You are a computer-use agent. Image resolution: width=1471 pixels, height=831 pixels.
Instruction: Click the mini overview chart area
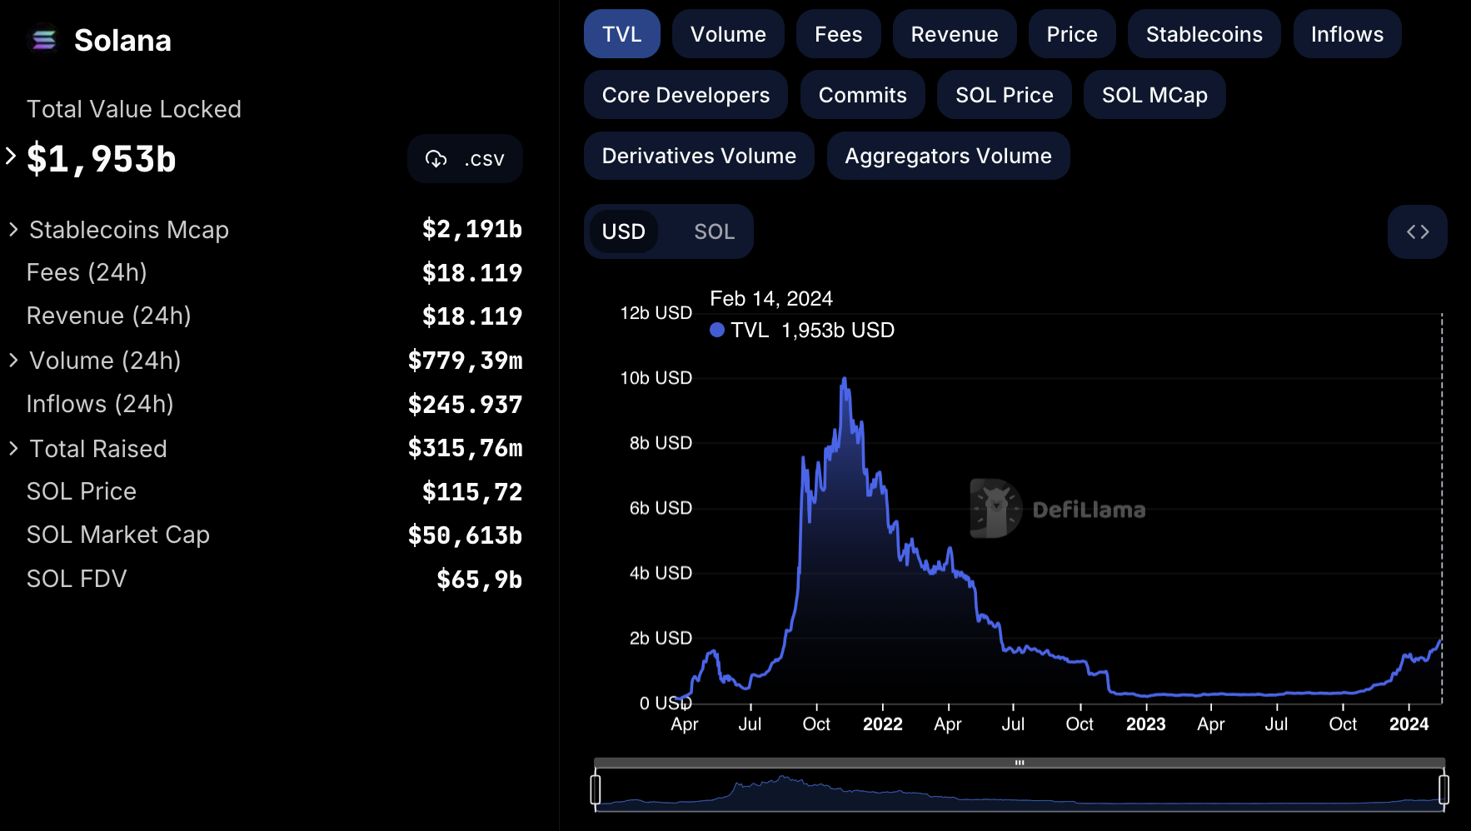pyautogui.click(x=1020, y=791)
